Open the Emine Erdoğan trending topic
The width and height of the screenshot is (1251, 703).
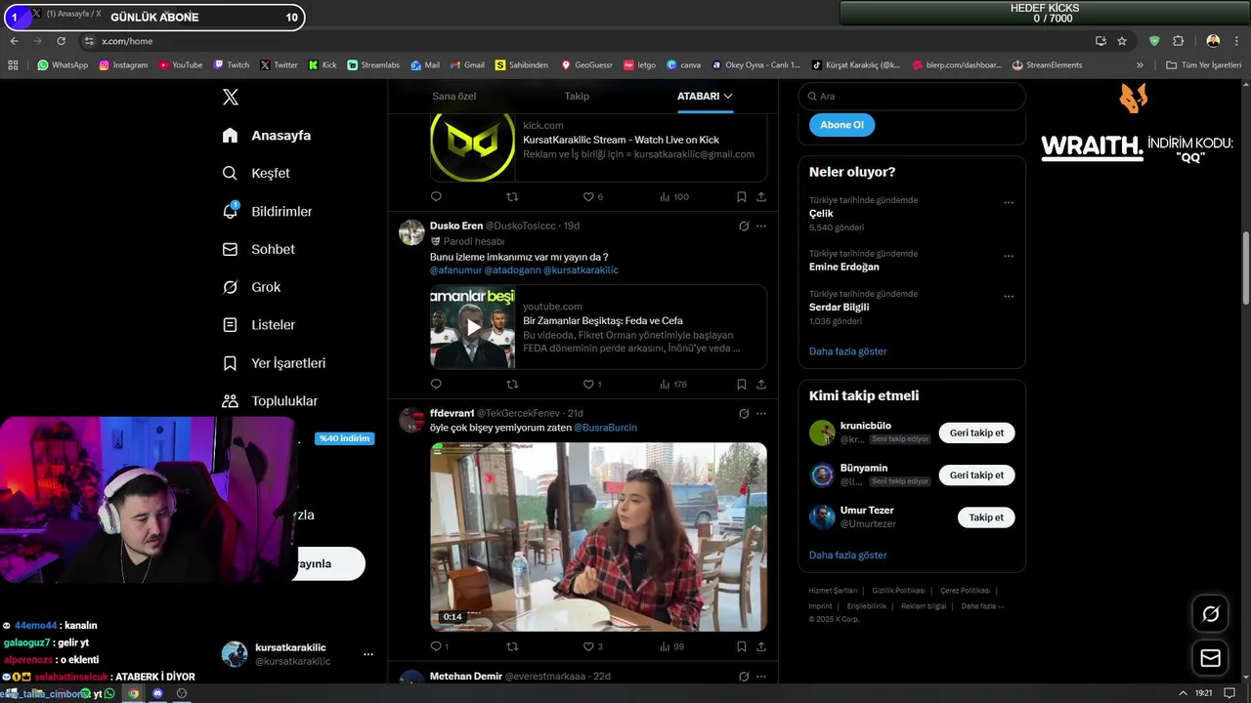[844, 267]
